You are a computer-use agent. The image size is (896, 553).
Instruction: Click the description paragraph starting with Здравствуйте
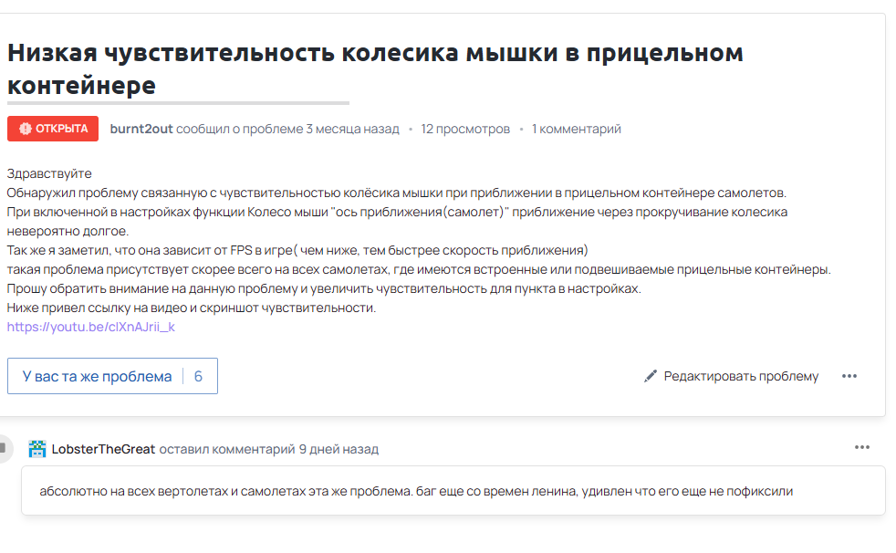pyautogui.click(x=49, y=173)
